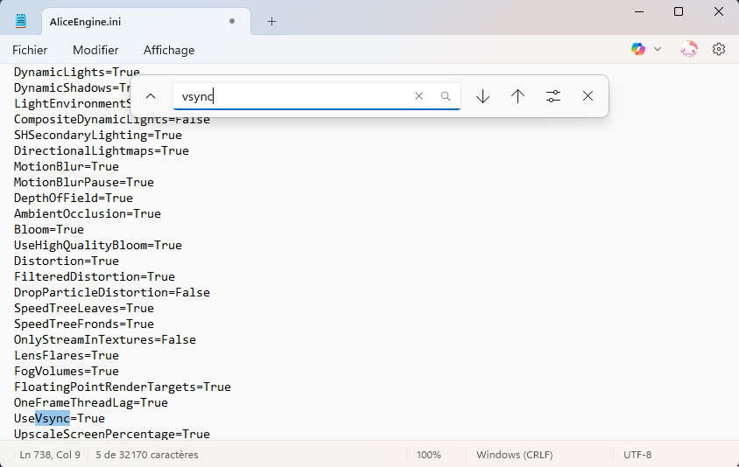Click the magnifier search icon
739x467 pixels.
[446, 96]
